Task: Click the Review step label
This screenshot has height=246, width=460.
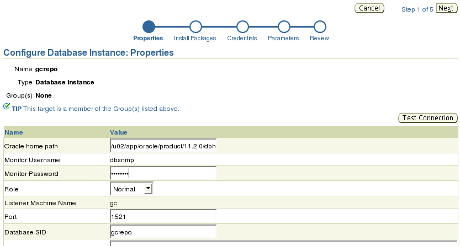Action: point(319,38)
